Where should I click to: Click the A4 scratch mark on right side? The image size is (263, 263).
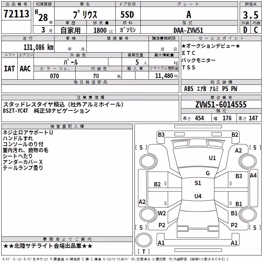(253, 176)
